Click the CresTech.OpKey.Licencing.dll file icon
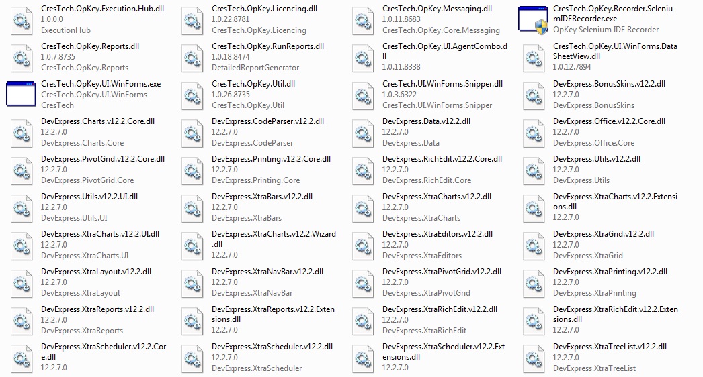The width and height of the screenshot is (703, 377). (x=192, y=21)
